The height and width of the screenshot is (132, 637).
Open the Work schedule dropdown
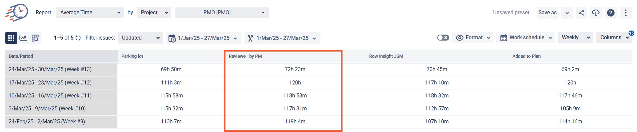pos(526,38)
